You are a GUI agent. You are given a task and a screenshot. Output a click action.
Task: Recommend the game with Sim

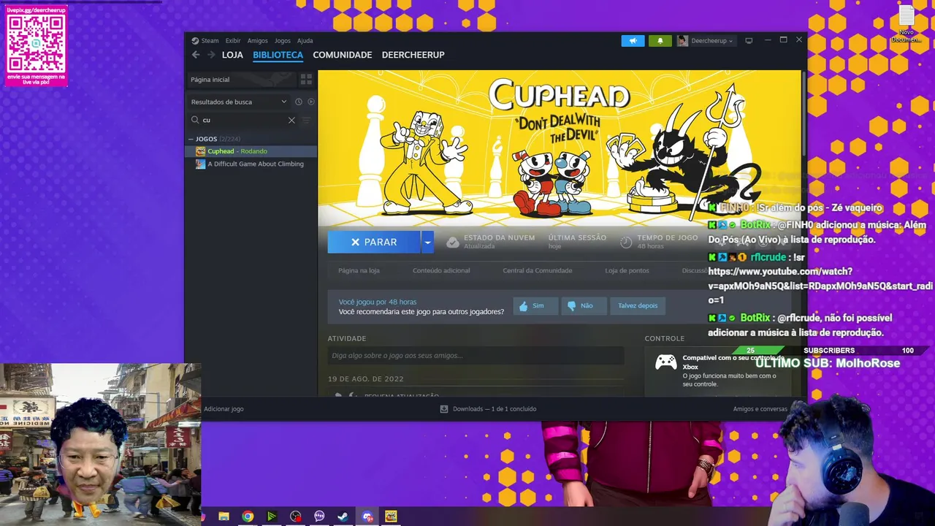[x=535, y=306]
